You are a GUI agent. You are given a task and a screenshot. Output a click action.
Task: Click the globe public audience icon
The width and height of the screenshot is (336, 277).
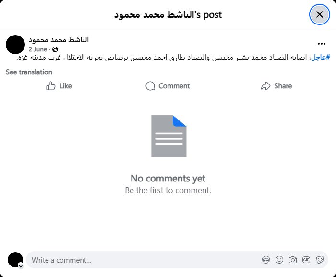[x=55, y=49]
